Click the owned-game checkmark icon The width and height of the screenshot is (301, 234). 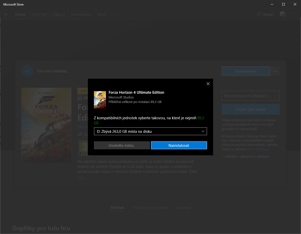click(x=27, y=71)
